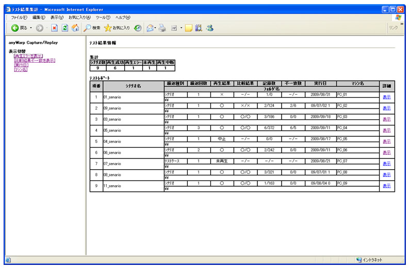Click the 比較結果不一致を表示 link
Screen dimensions: 410x269
[34, 61]
